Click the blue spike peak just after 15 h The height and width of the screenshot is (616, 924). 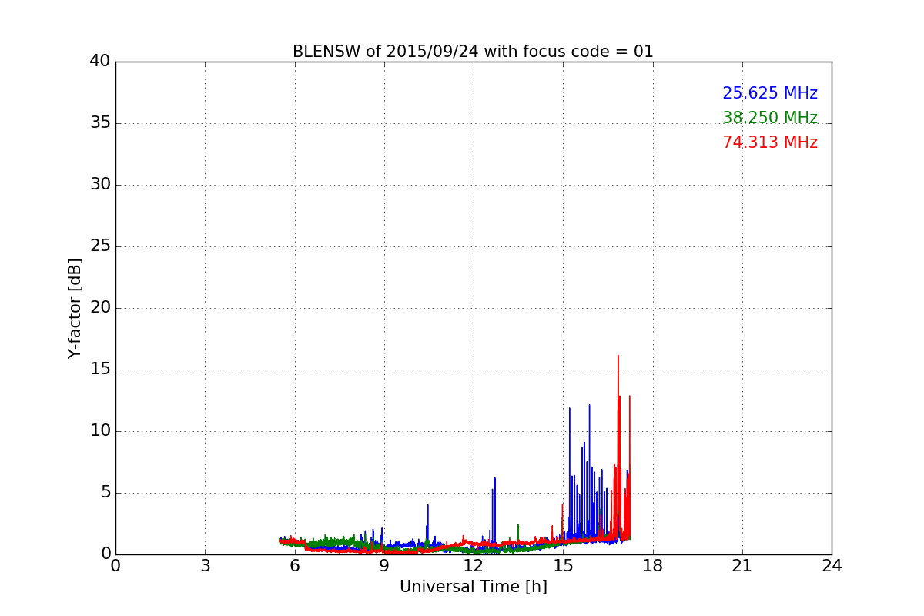coord(570,409)
